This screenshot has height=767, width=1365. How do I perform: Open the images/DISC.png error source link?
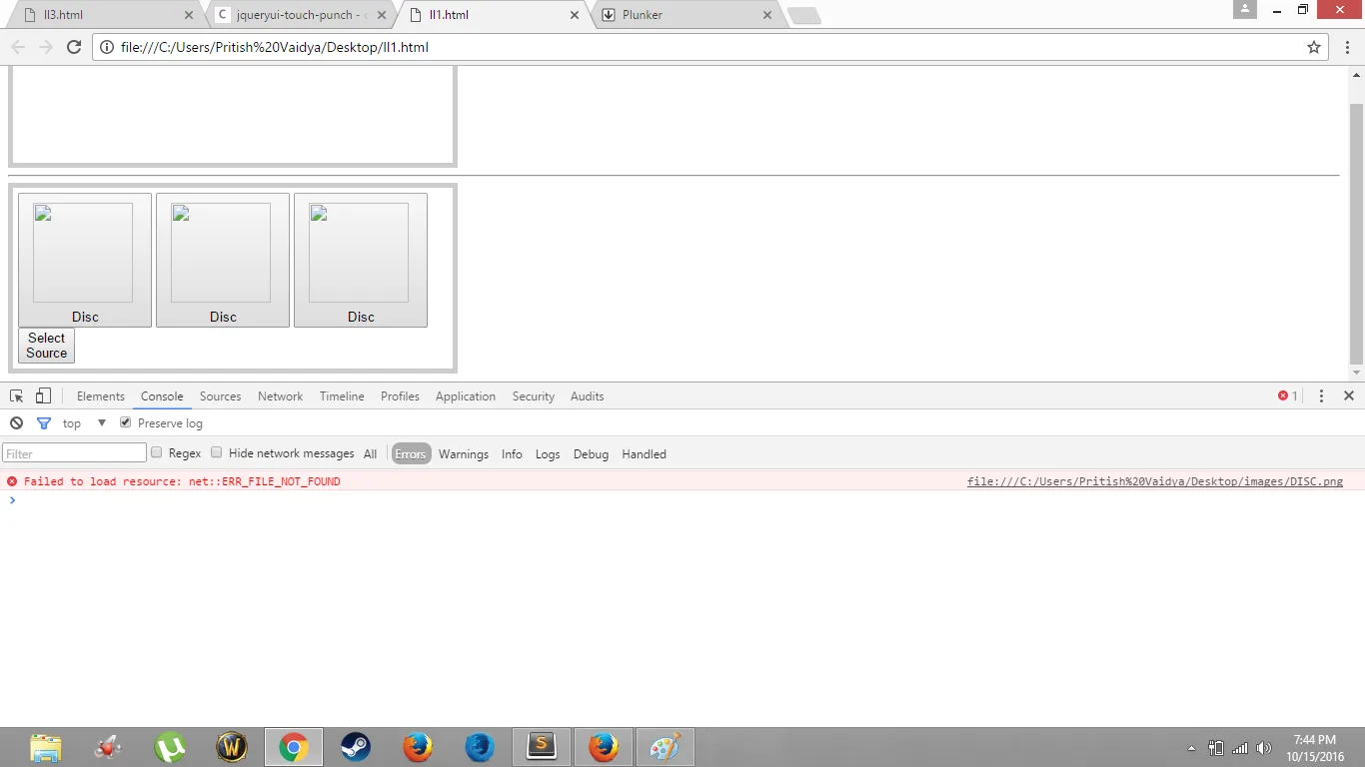[x=1155, y=481]
